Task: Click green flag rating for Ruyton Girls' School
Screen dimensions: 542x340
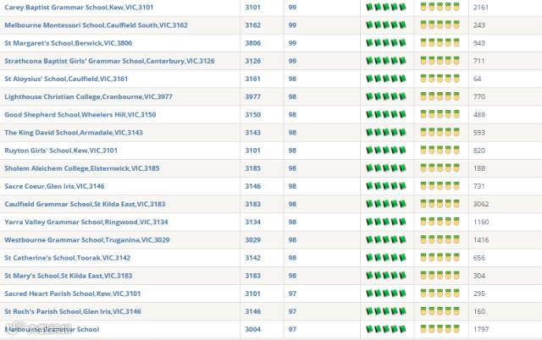Action: coord(386,151)
